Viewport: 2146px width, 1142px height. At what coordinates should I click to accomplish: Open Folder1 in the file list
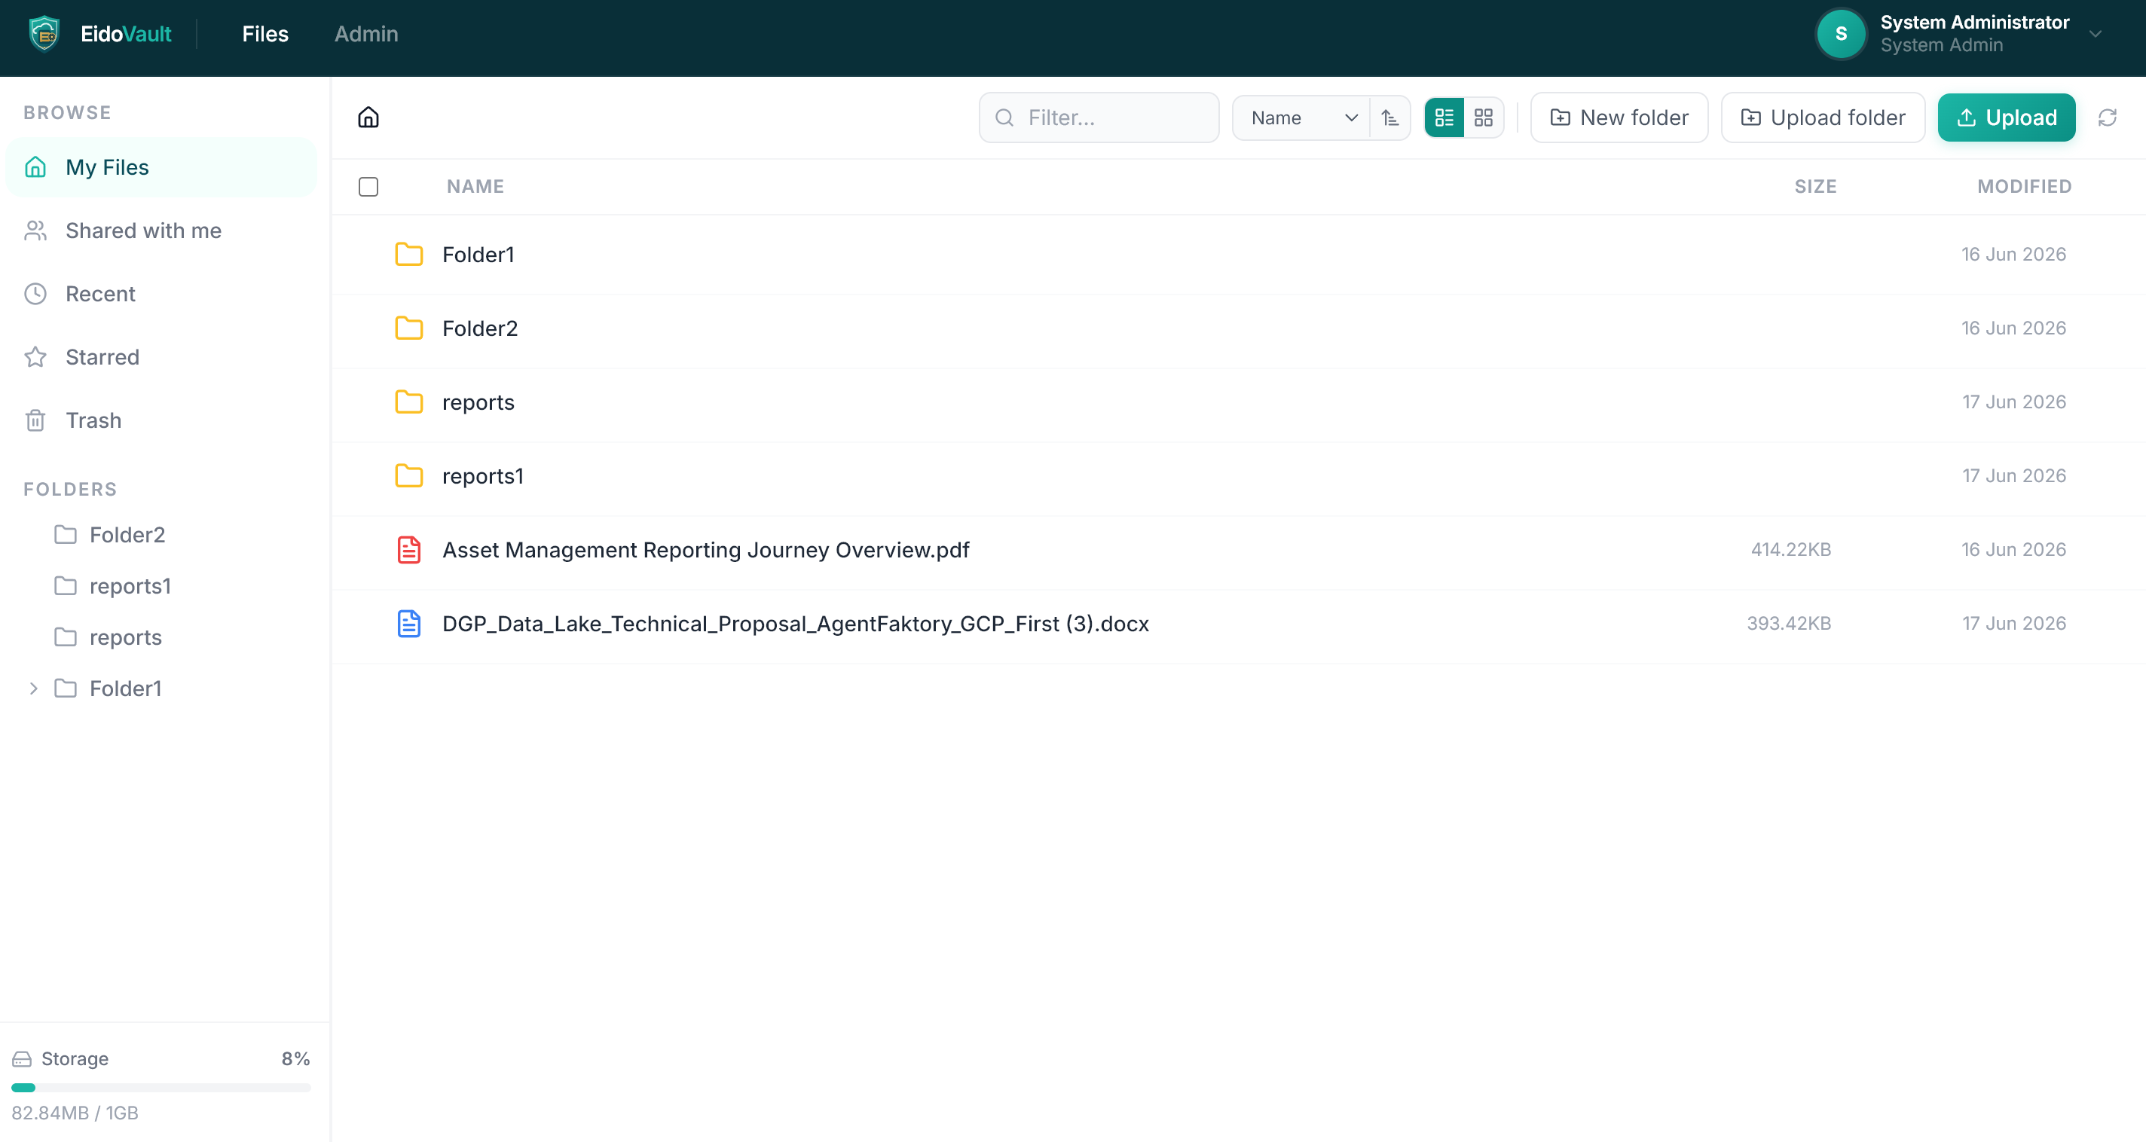(x=478, y=255)
